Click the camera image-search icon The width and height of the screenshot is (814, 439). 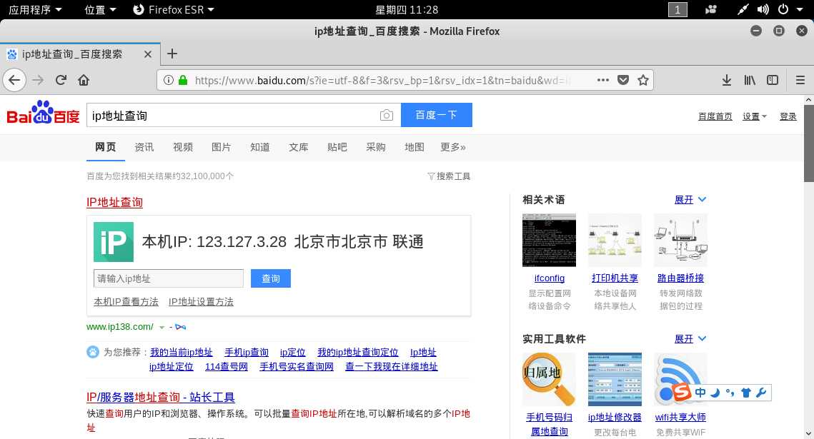[386, 115]
